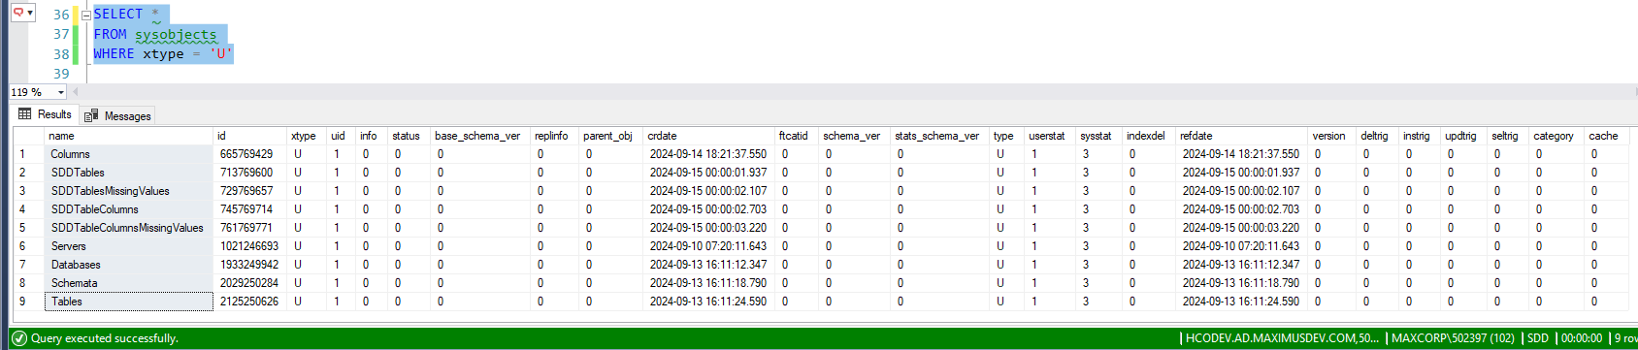Click crdate cell 2024-09-10 07:20:11.643
The width and height of the screenshot is (1638, 350).
point(708,246)
